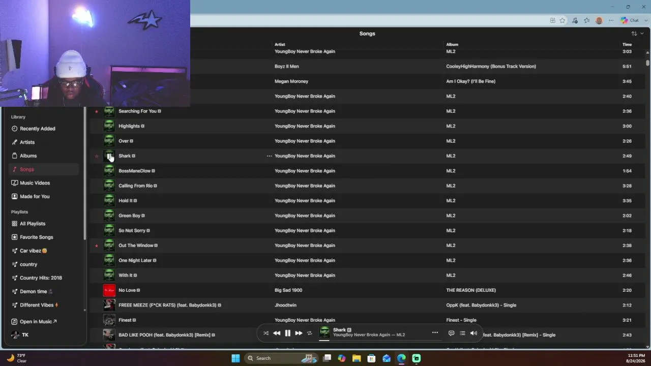This screenshot has width=651, height=366.
Task: Open Edge favorites list icon
Action: click(x=586, y=20)
